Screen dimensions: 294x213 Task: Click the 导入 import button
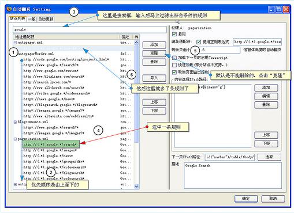pos(154,78)
